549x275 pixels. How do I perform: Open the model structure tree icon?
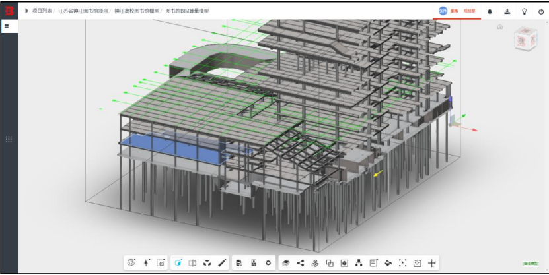[x=359, y=263]
